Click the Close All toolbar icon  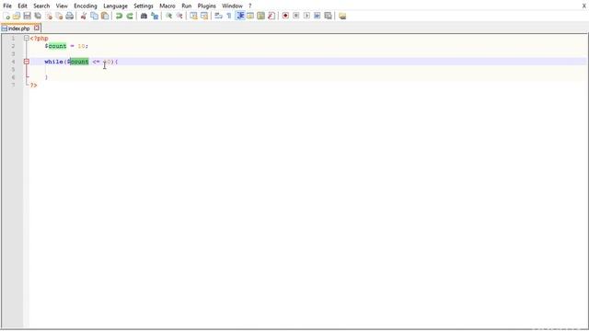(x=59, y=16)
